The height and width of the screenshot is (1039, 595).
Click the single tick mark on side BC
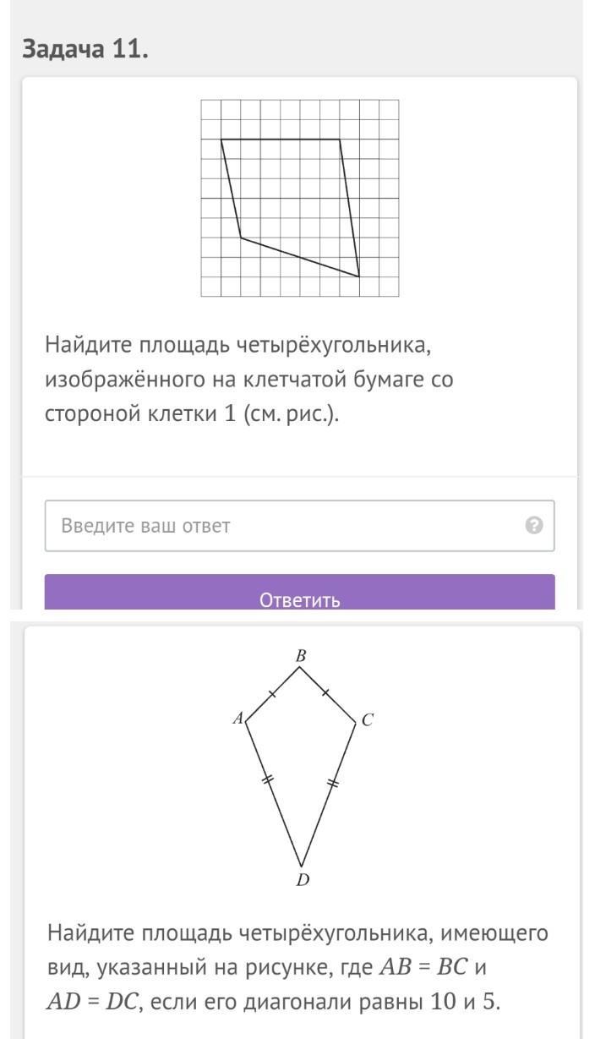pos(327,693)
